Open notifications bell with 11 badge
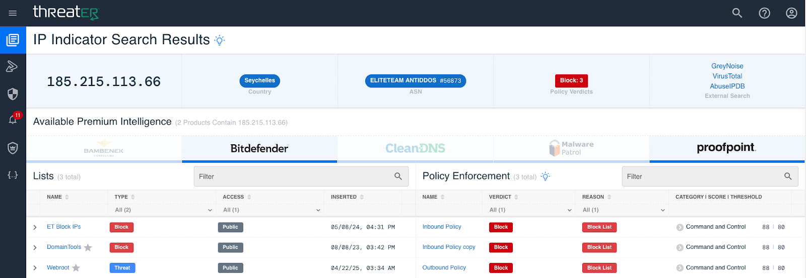 tap(13, 120)
